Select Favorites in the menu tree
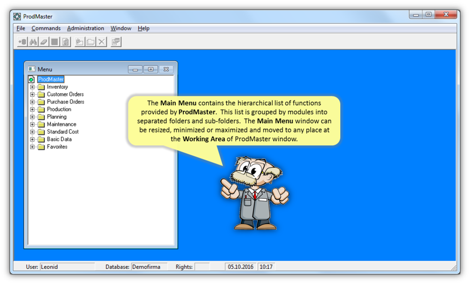Viewport: 470px width, 284px height. pos(57,147)
